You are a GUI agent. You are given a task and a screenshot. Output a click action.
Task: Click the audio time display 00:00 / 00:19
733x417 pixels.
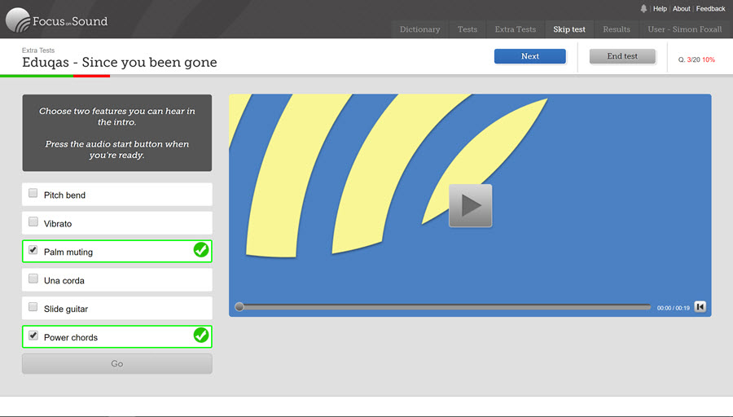coord(674,308)
